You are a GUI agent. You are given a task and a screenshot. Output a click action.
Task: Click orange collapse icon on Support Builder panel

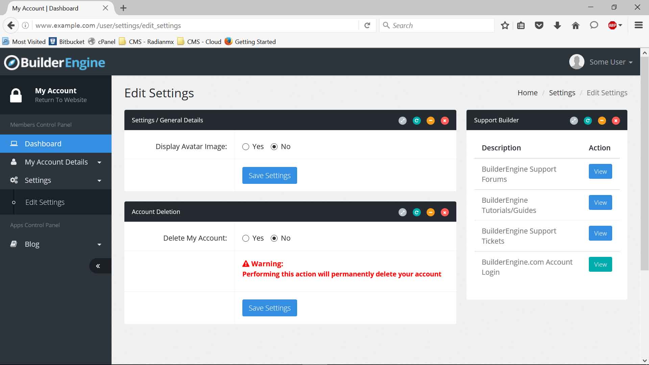602,121
